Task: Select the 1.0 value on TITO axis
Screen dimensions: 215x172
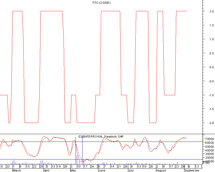Action: tap(212, 39)
